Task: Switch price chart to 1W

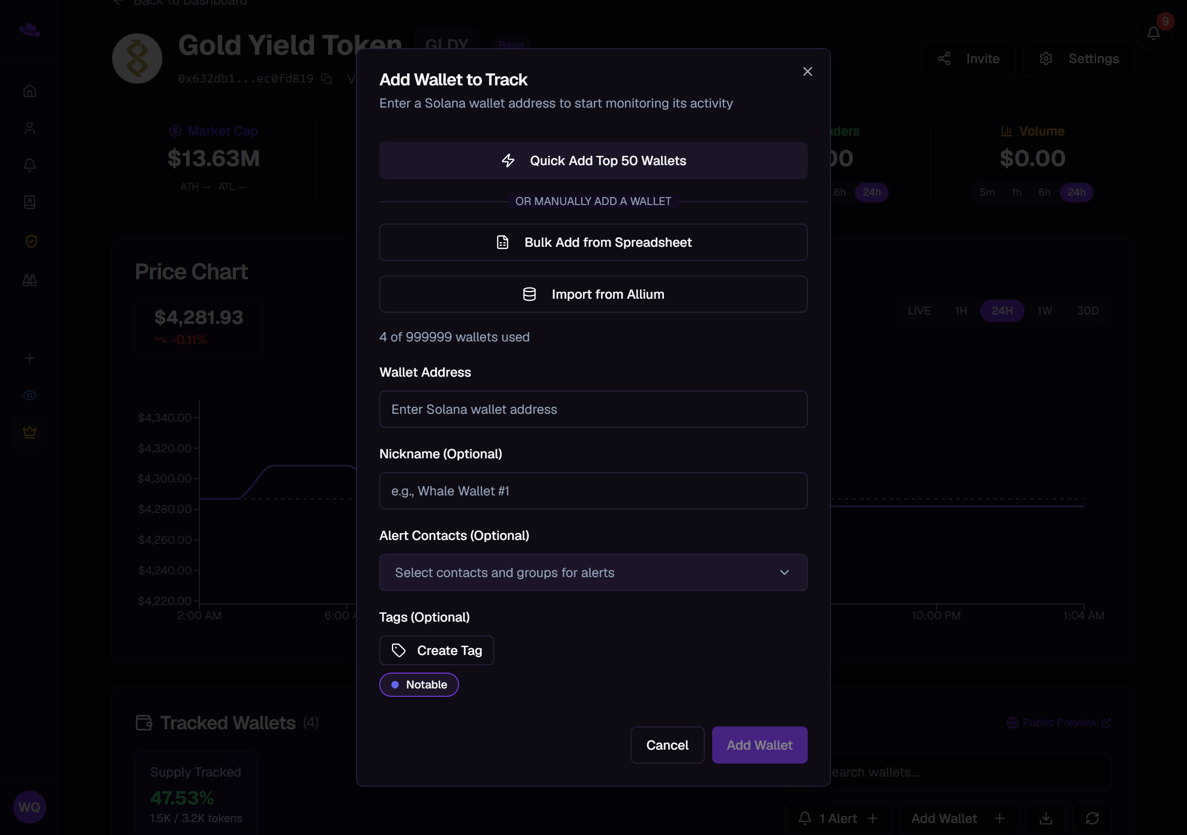Action: click(x=1044, y=311)
